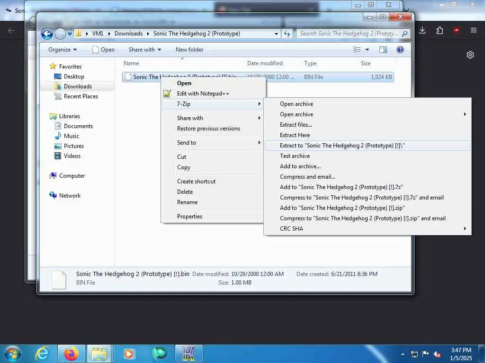Choose Edit with Notepad++
The height and width of the screenshot is (363, 485).
pyautogui.click(x=214, y=94)
